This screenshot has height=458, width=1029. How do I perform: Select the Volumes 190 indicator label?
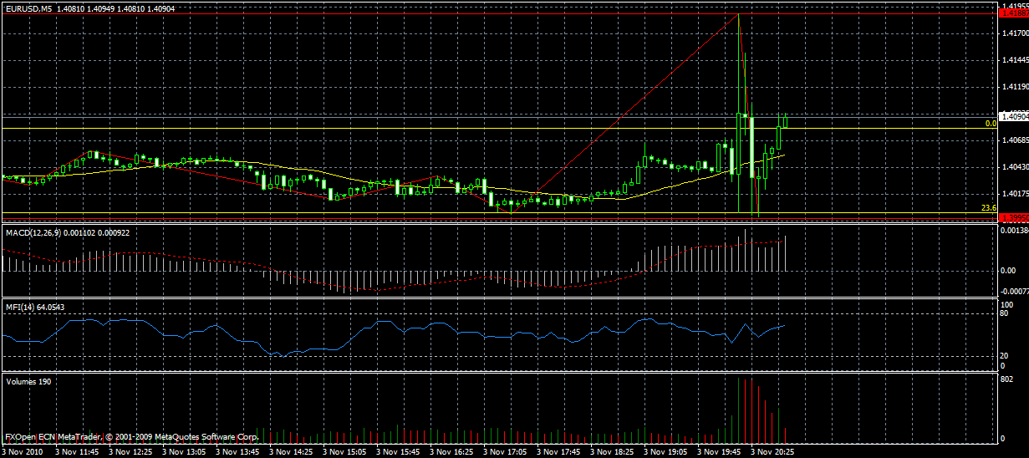pyautogui.click(x=27, y=381)
